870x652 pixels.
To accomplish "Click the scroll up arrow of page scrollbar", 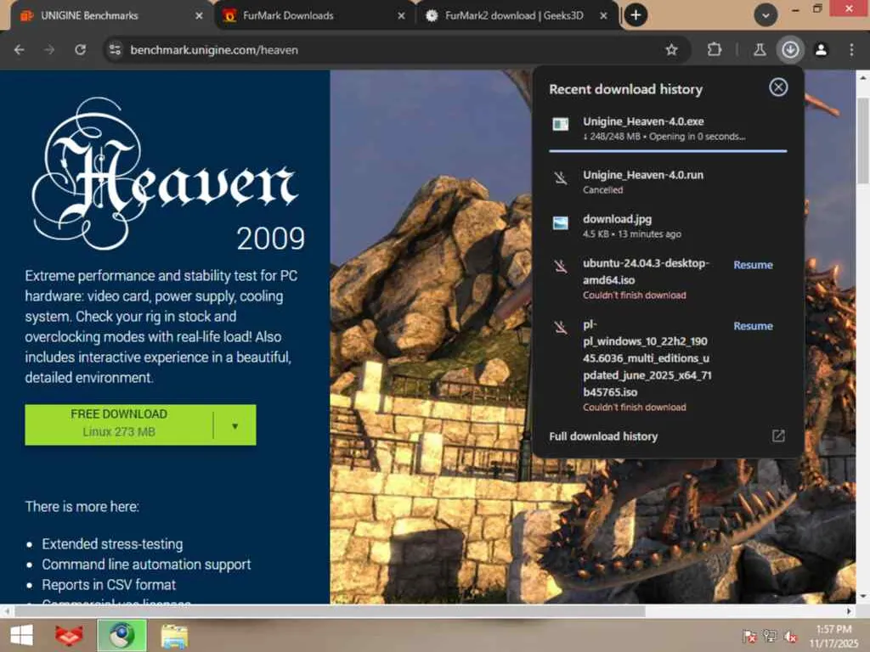I will coord(863,77).
